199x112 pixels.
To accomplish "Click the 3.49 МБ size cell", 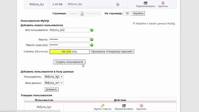I will coord(57,4).
